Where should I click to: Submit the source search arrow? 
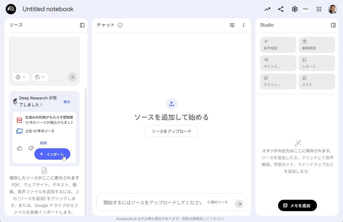pos(72,77)
